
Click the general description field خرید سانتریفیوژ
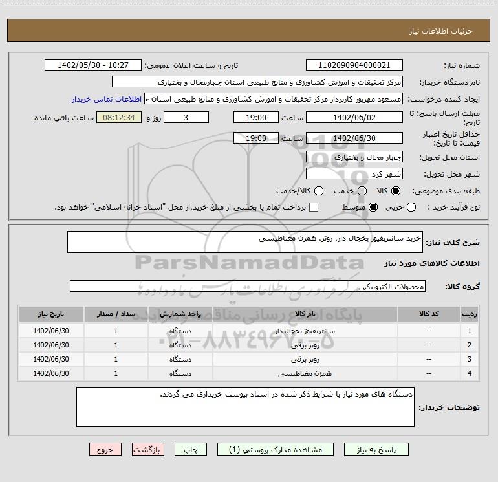coord(245,242)
